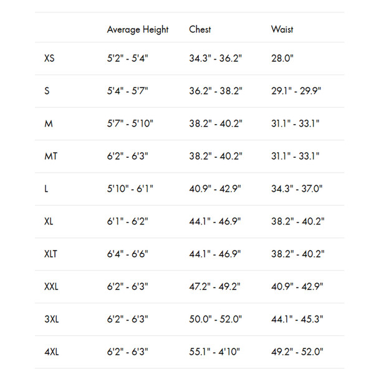Image resolution: width=379 pixels, height=379 pixels.
Task: Click the XLT height range 6'4" - 6'6"
Action: pos(127,254)
